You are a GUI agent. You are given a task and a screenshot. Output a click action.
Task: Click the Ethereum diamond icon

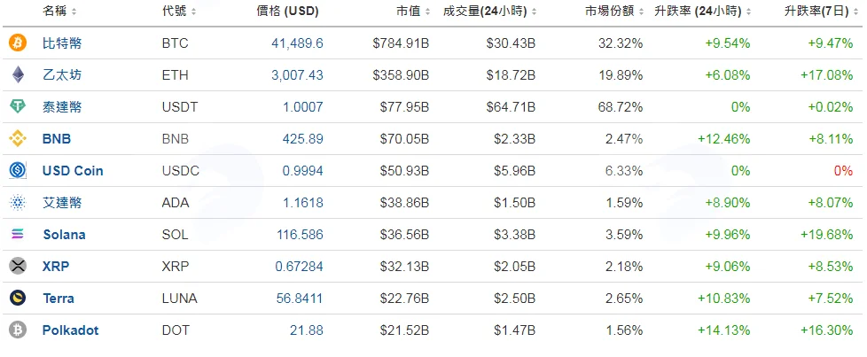(x=18, y=74)
